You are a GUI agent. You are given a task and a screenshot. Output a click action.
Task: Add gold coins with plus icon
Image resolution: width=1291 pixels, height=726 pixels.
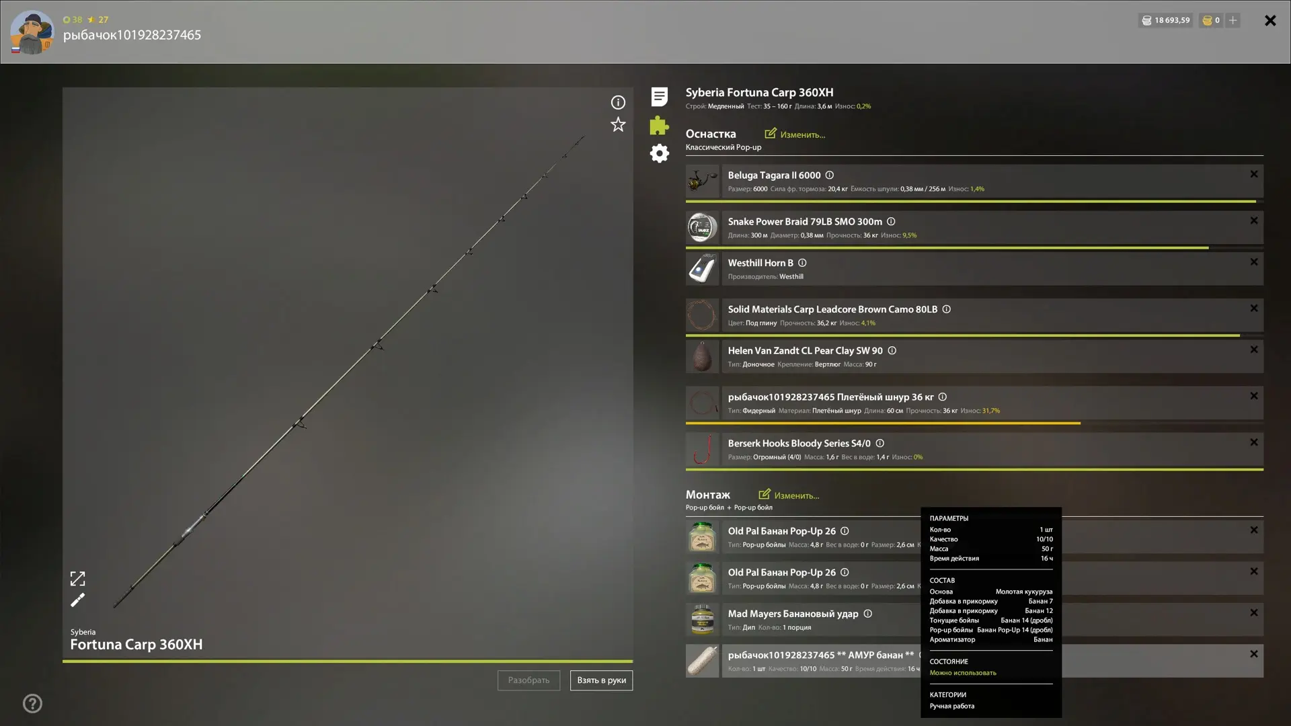pyautogui.click(x=1233, y=20)
